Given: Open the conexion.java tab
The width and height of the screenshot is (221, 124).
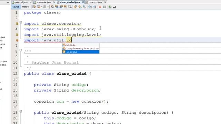Looking at the screenshot, I should pyautogui.click(x=95, y=2).
